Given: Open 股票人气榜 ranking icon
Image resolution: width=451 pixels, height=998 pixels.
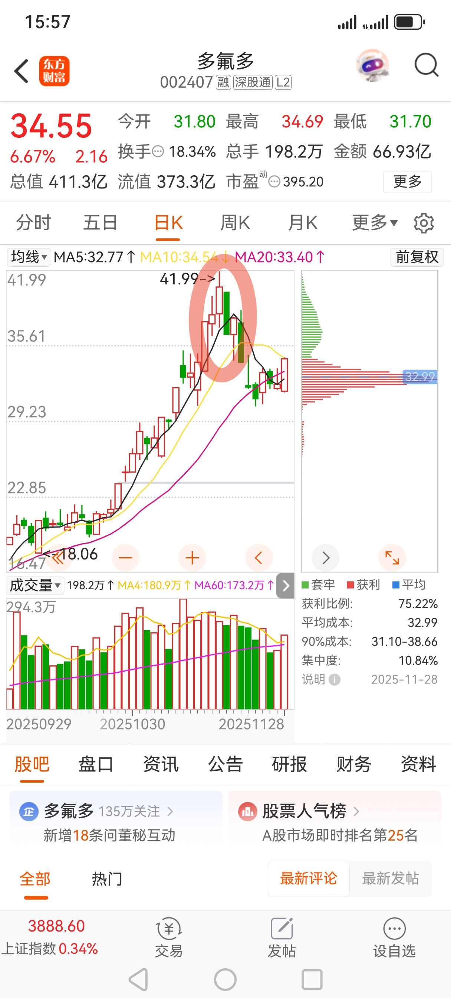Looking at the screenshot, I should [248, 811].
